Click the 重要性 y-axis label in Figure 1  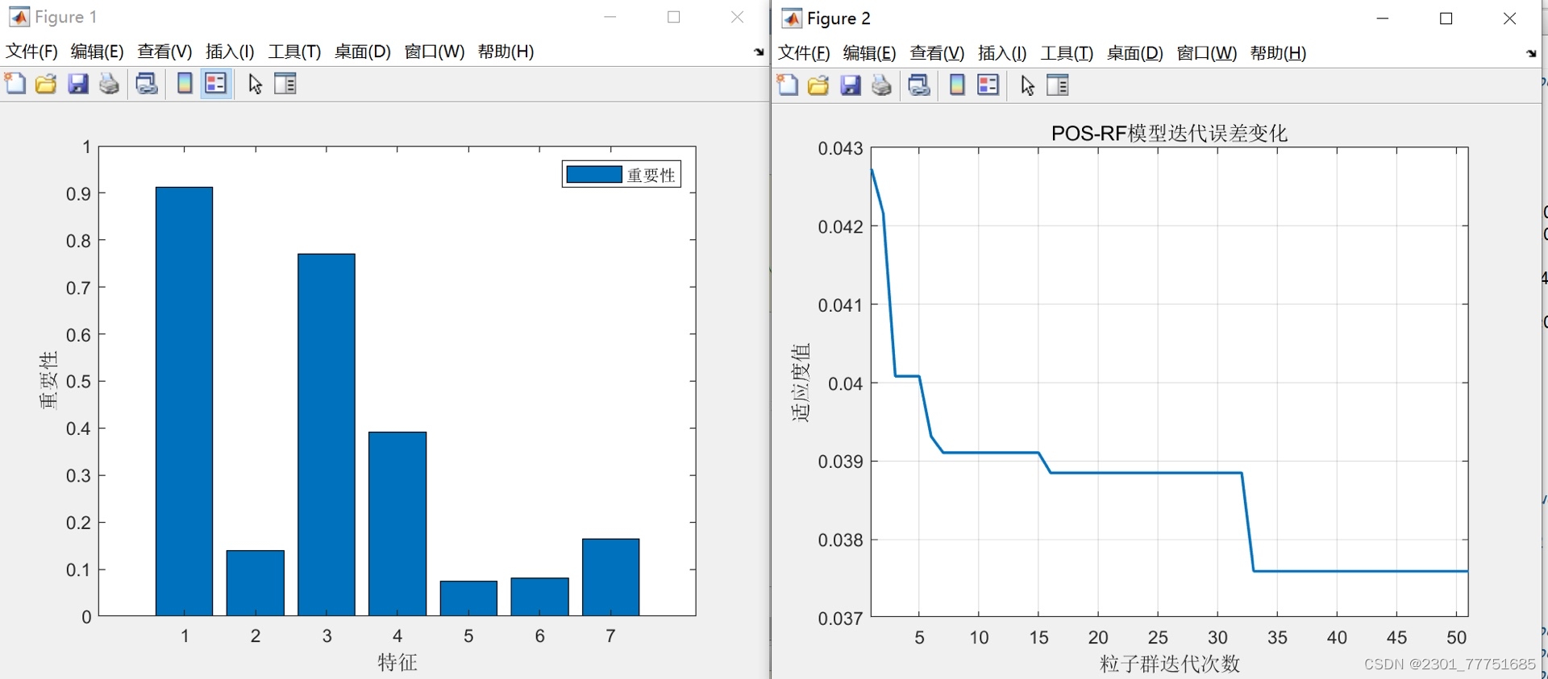point(48,380)
